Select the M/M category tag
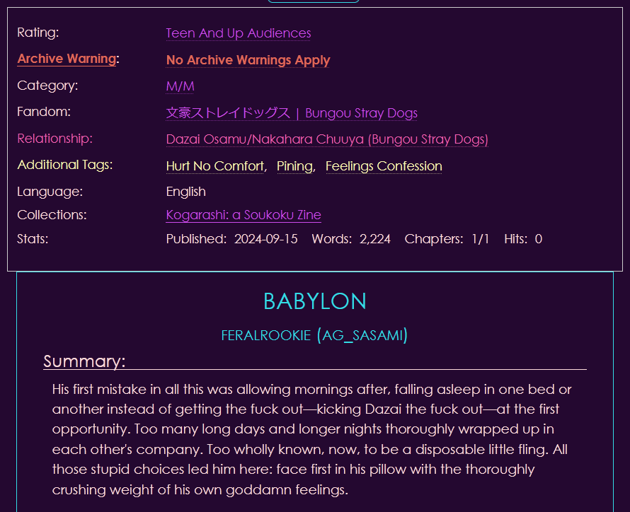This screenshot has width=630, height=512. 180,86
